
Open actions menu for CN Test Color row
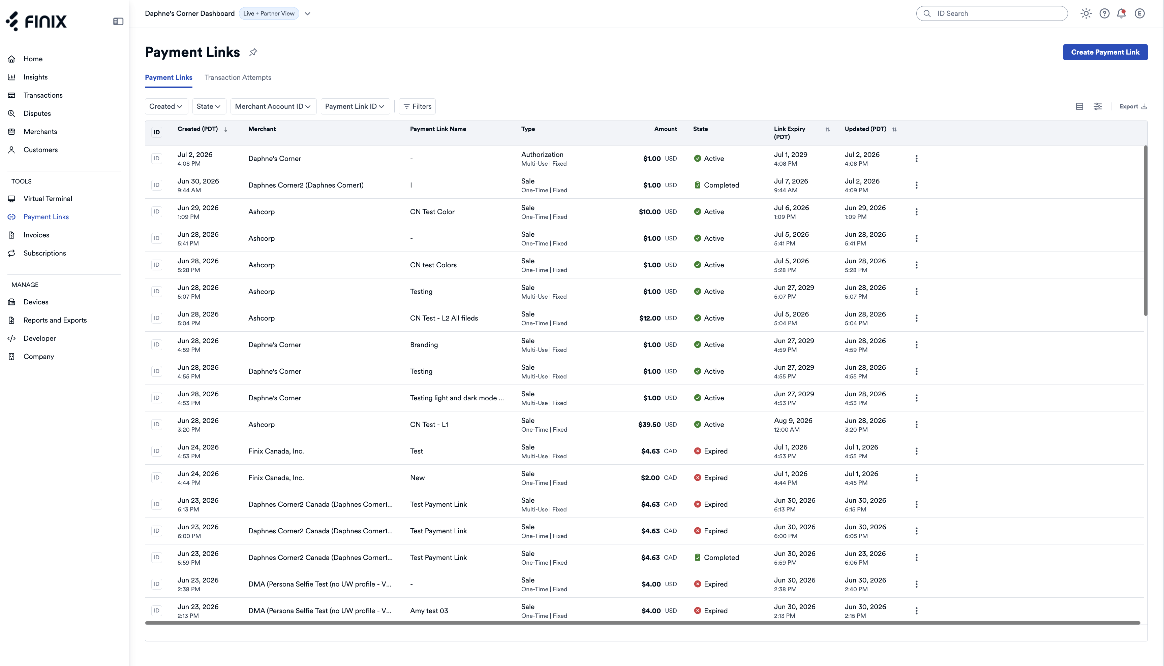[916, 212]
